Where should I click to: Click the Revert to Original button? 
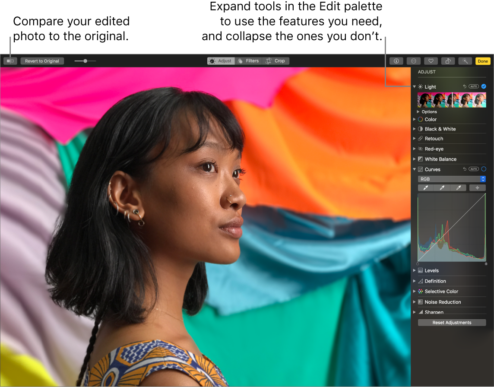[x=42, y=60]
